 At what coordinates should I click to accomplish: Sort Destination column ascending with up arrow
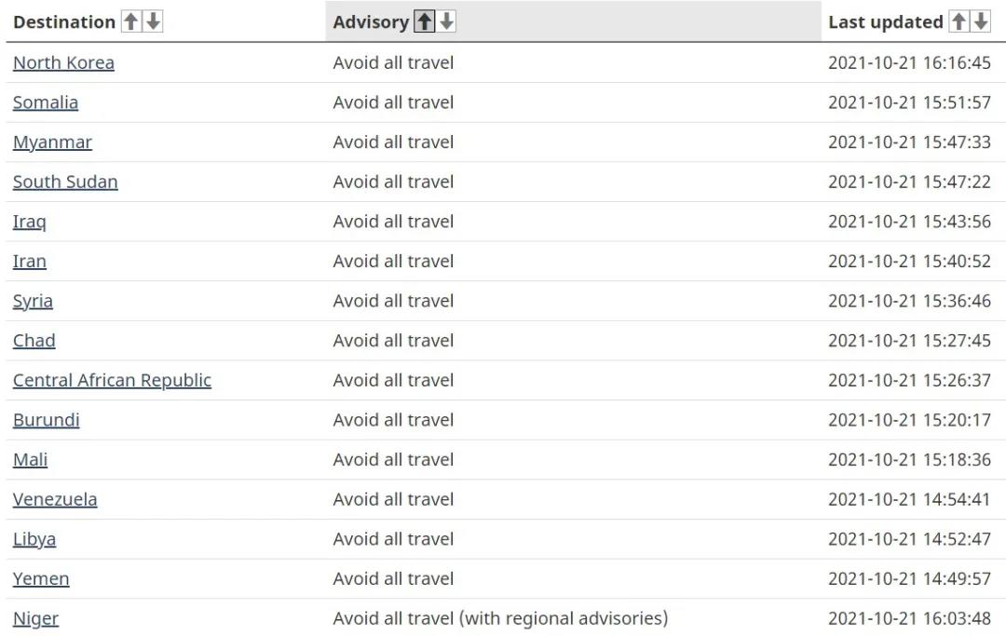(x=131, y=21)
